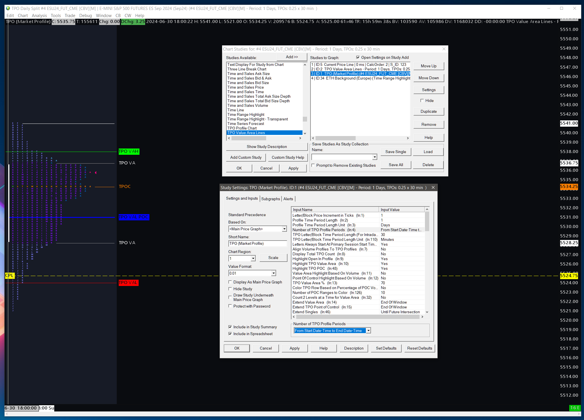Toggle Open Settings on Study Add checkbox
584x420 pixels.
[x=358, y=57]
